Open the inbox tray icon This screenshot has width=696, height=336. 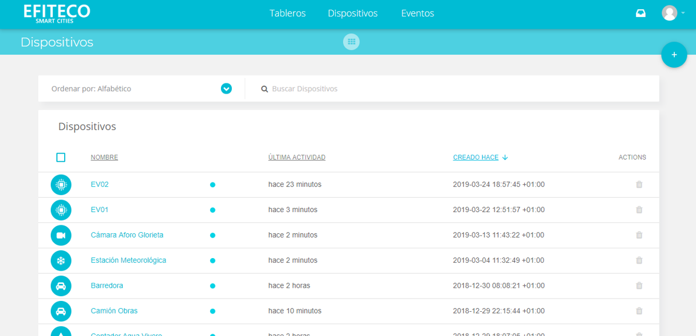point(640,13)
